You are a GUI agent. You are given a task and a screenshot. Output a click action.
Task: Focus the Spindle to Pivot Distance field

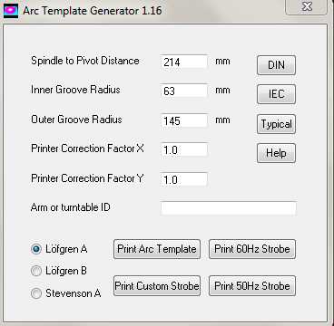184,62
